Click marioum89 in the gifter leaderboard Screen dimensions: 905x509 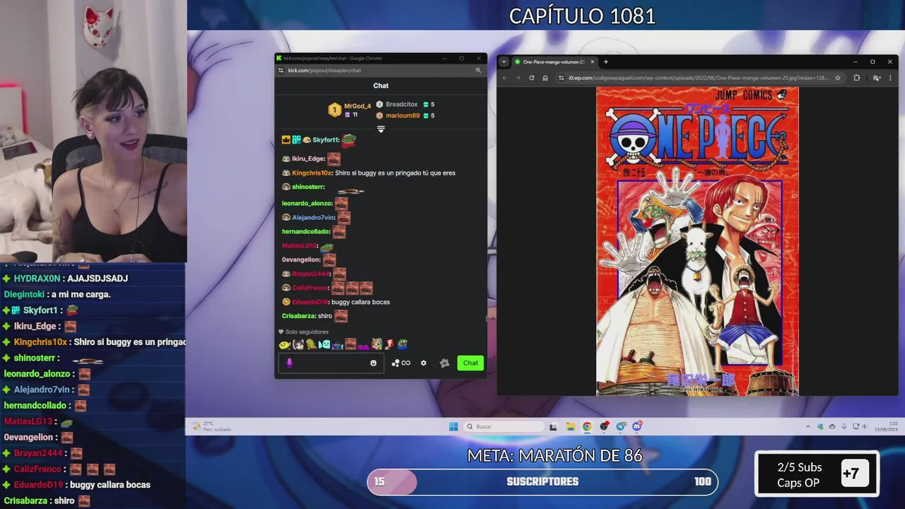pos(402,115)
